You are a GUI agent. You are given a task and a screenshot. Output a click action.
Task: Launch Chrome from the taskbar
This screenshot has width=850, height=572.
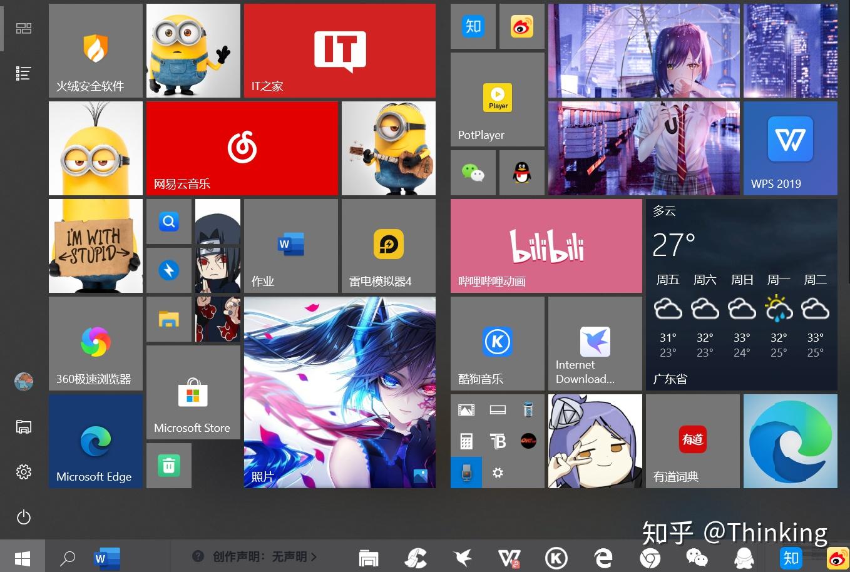tap(650, 557)
